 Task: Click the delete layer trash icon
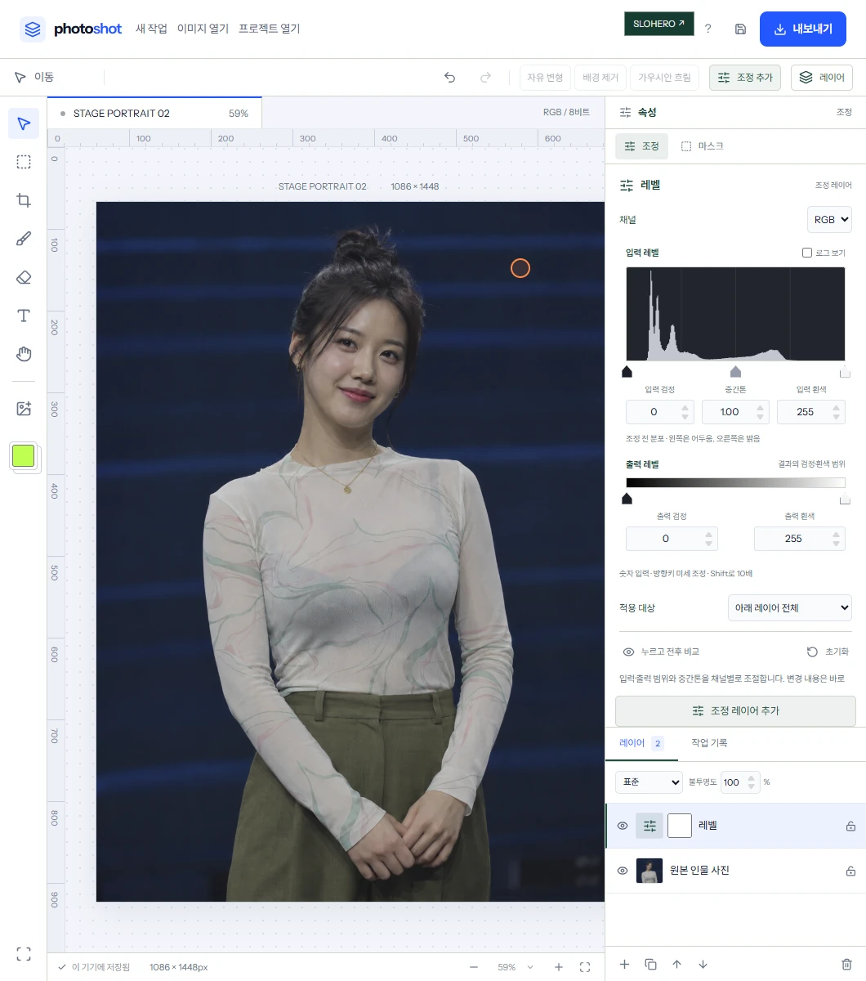(846, 965)
